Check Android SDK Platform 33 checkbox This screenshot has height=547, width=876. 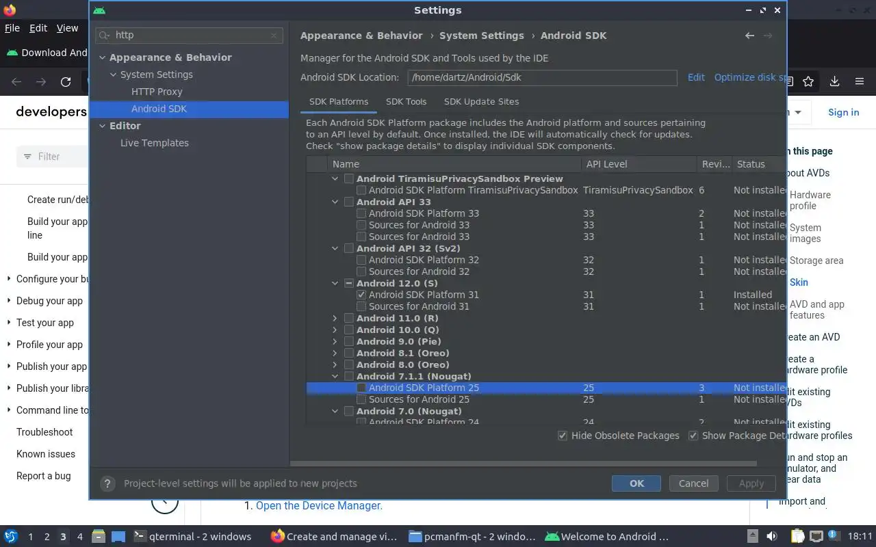(361, 213)
